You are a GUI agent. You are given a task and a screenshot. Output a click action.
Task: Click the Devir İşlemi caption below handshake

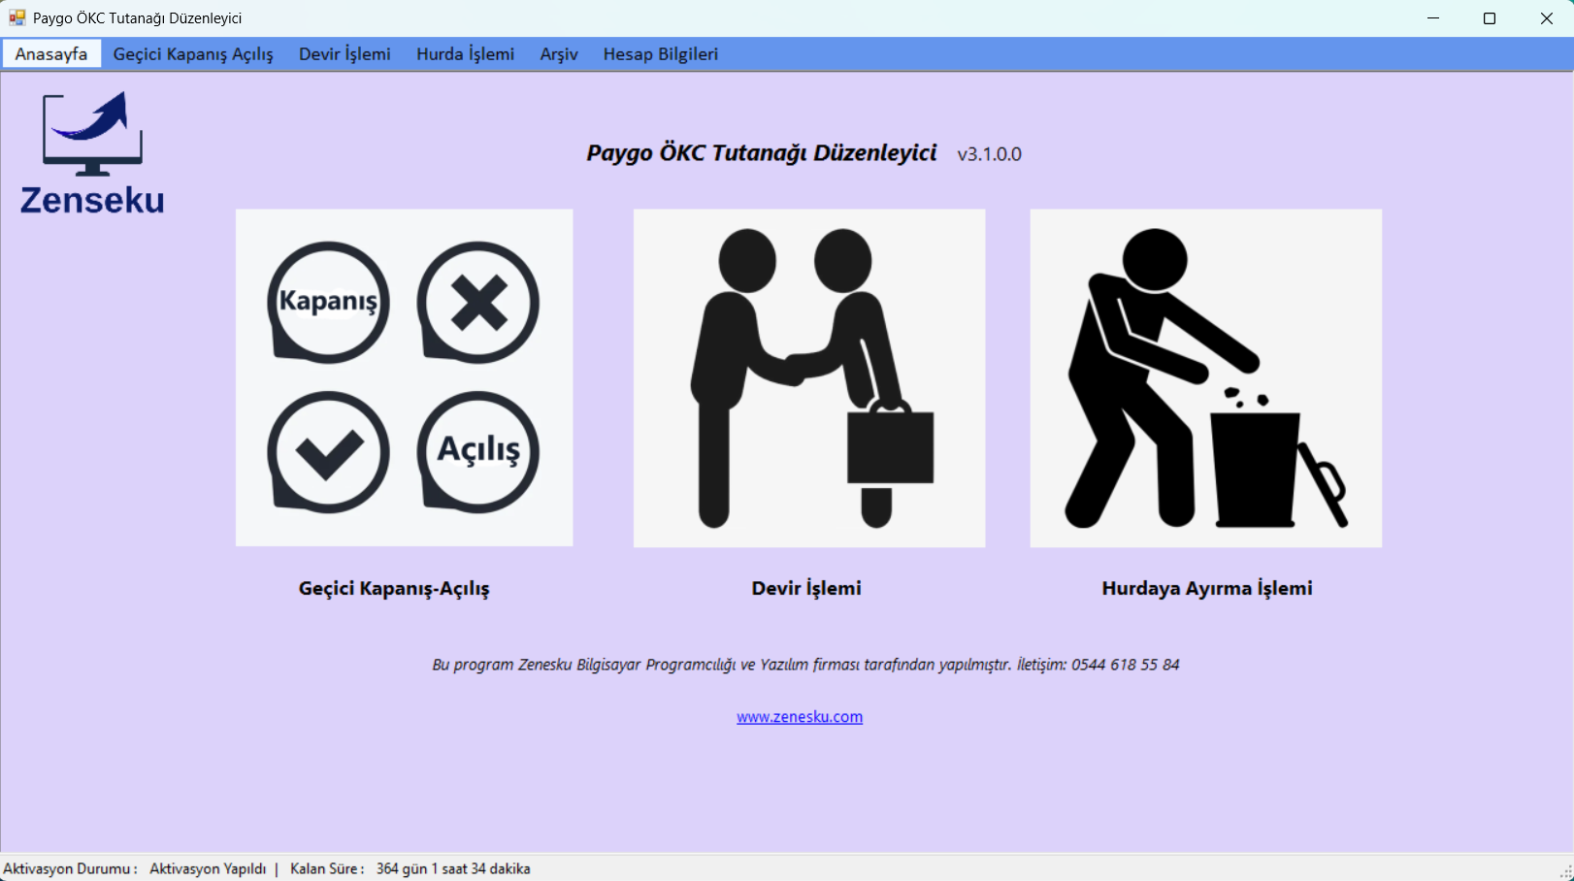click(x=806, y=589)
